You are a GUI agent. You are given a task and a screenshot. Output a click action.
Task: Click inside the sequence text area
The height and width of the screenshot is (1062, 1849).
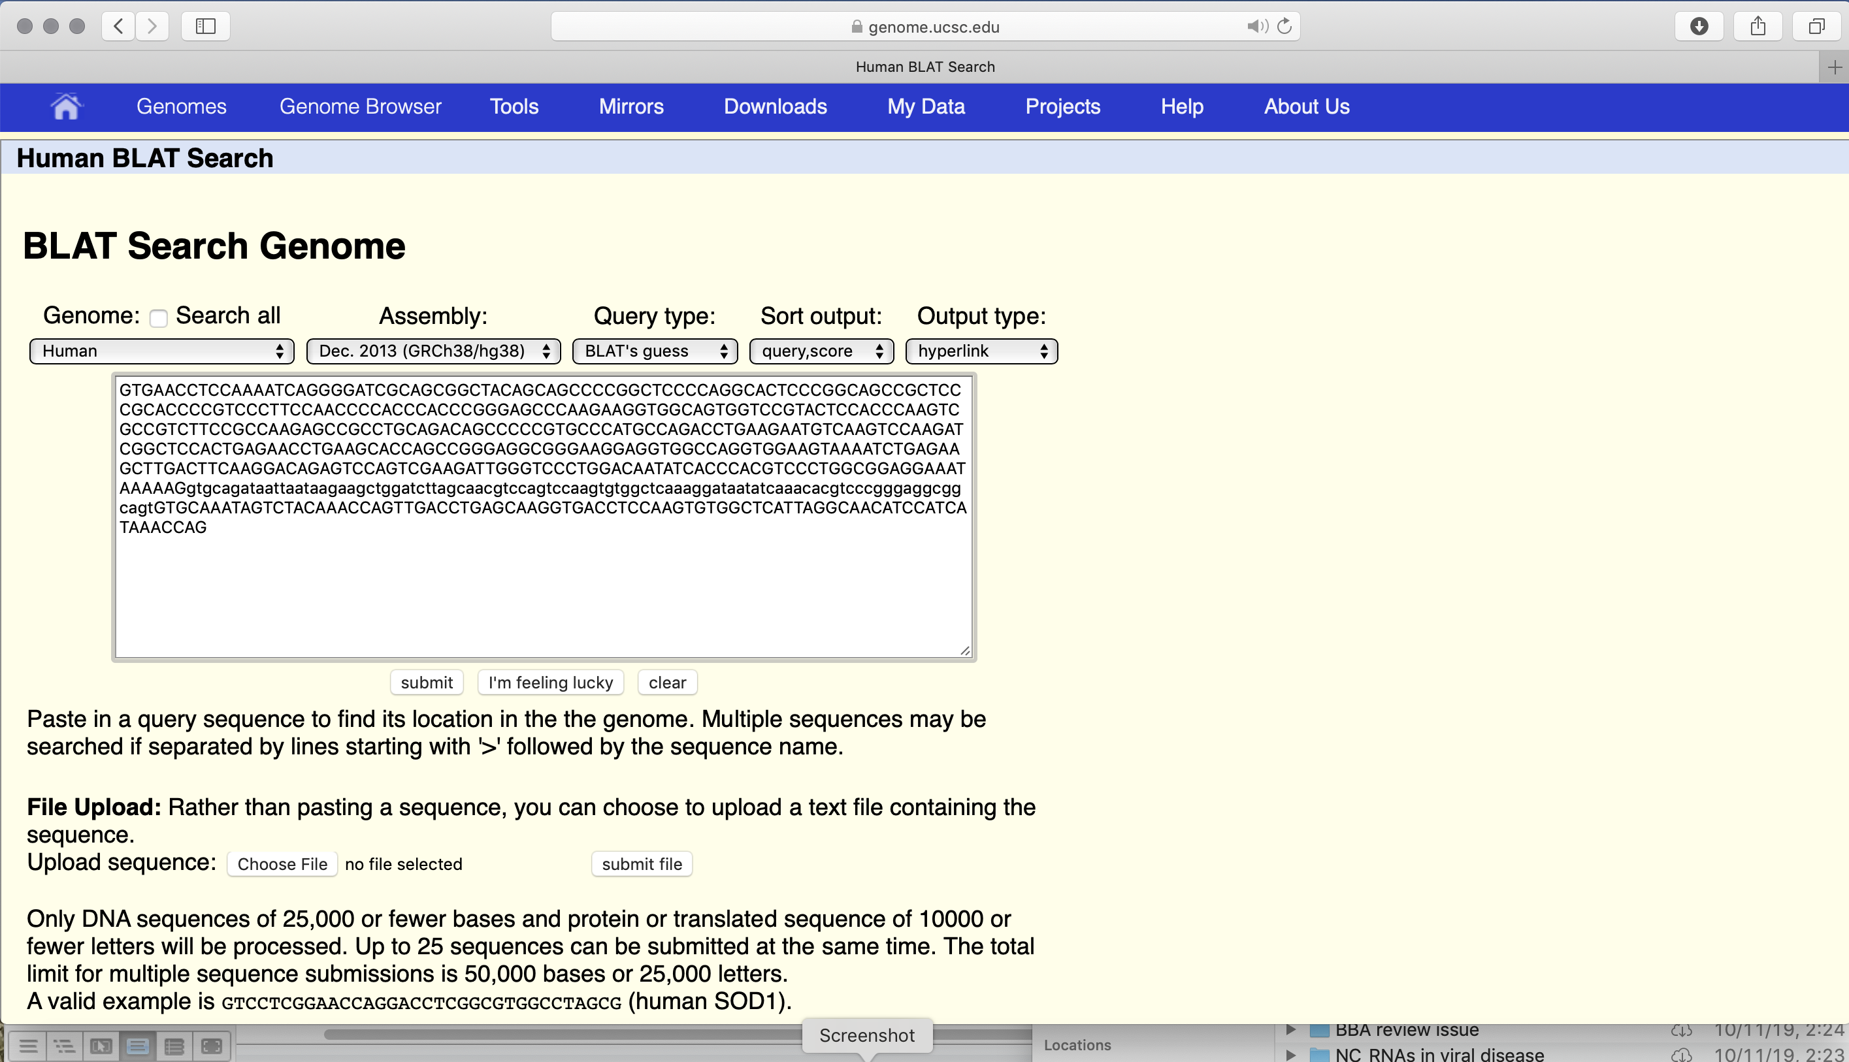543,591
